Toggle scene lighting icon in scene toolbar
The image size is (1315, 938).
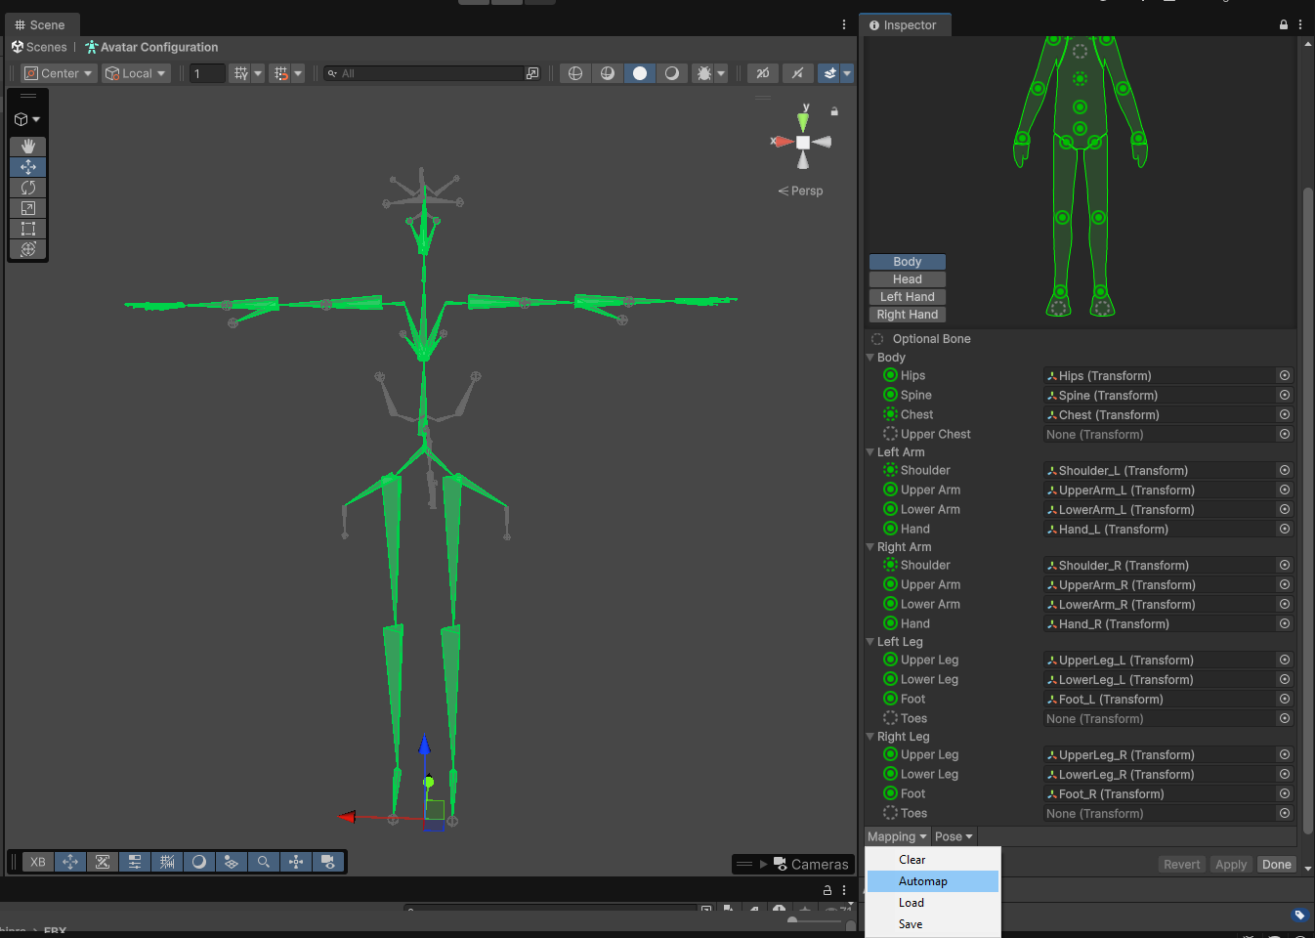(640, 72)
